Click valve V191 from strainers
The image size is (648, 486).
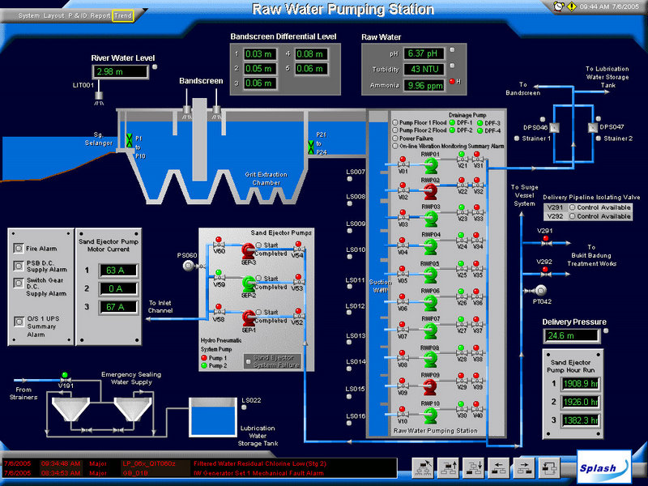click(x=65, y=378)
